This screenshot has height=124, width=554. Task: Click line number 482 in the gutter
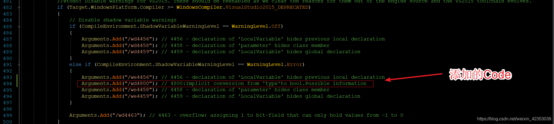click(x=8, y=8)
